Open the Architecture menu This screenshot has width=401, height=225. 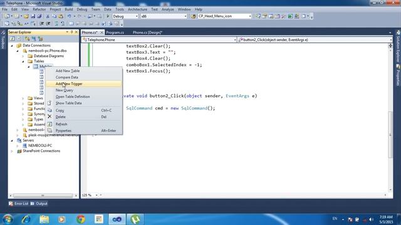[x=137, y=9]
